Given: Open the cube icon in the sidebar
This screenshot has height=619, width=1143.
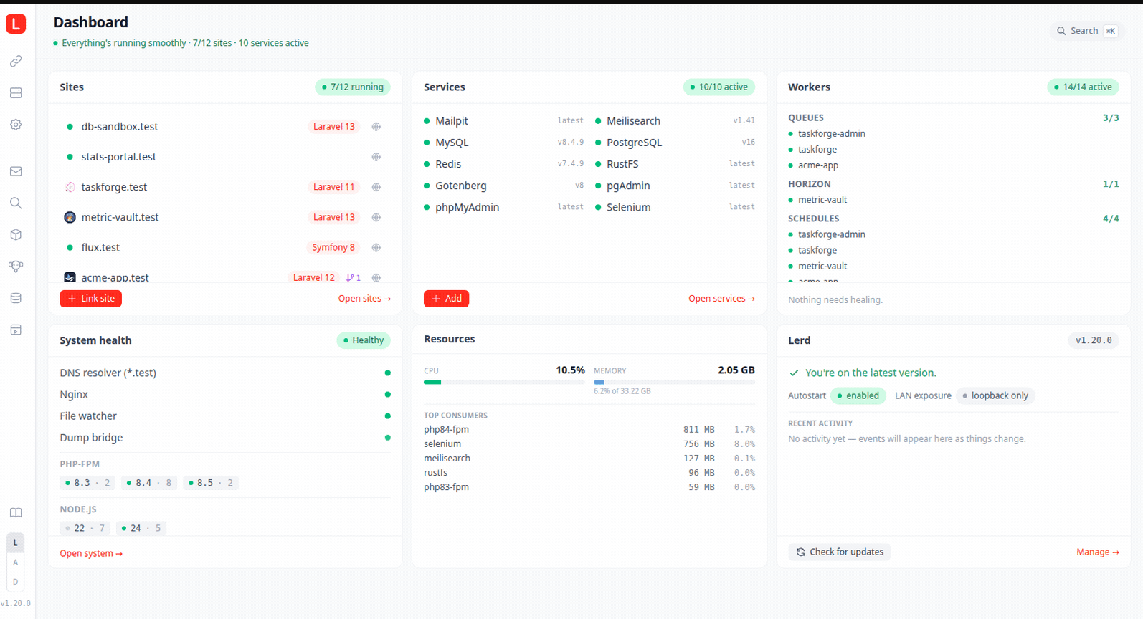Looking at the screenshot, I should click(x=16, y=234).
